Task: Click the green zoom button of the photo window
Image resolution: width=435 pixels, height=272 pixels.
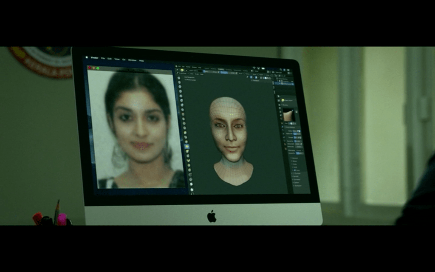Action: [97, 68]
